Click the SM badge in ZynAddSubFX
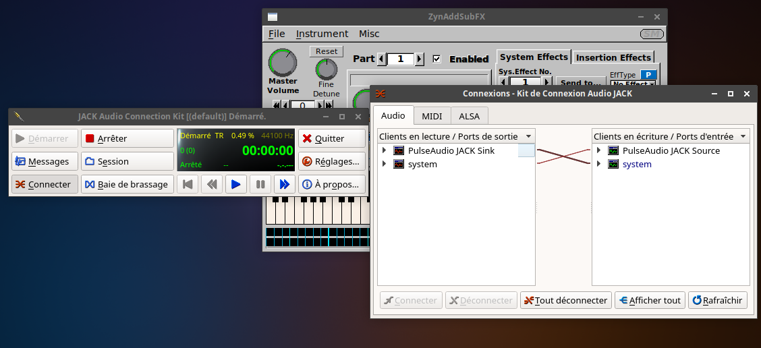This screenshot has width=761, height=348. [652, 34]
